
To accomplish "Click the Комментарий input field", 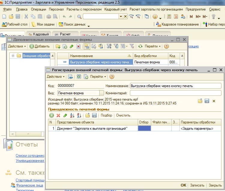I will pos(175,93).
